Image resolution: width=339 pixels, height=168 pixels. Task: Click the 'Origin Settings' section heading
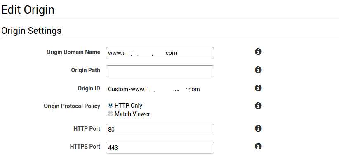point(31,31)
